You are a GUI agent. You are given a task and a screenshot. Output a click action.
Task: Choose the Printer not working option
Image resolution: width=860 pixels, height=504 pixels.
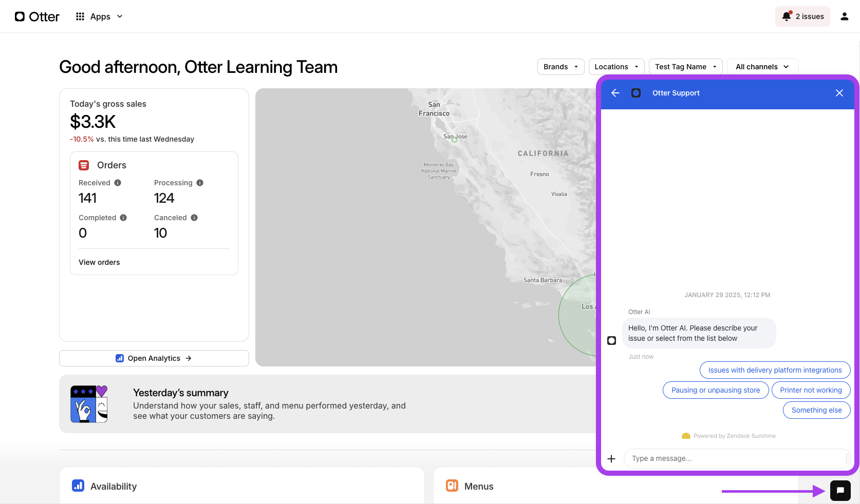[811, 390]
